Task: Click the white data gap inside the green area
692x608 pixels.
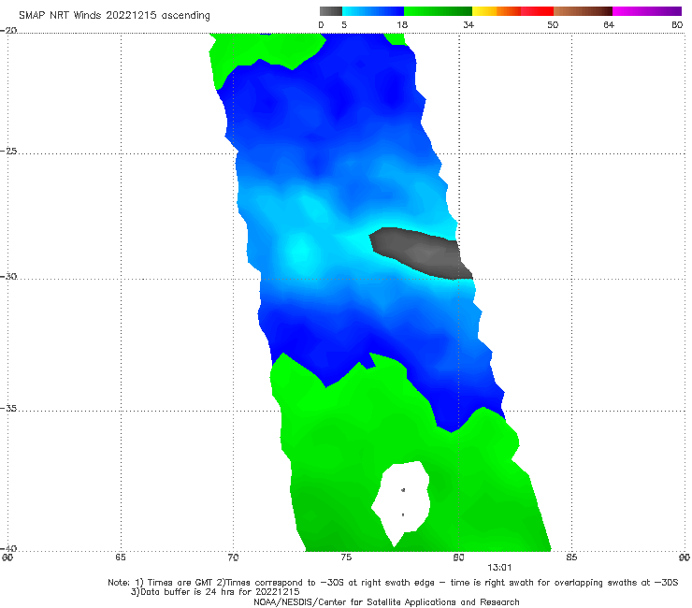Action: point(401,502)
